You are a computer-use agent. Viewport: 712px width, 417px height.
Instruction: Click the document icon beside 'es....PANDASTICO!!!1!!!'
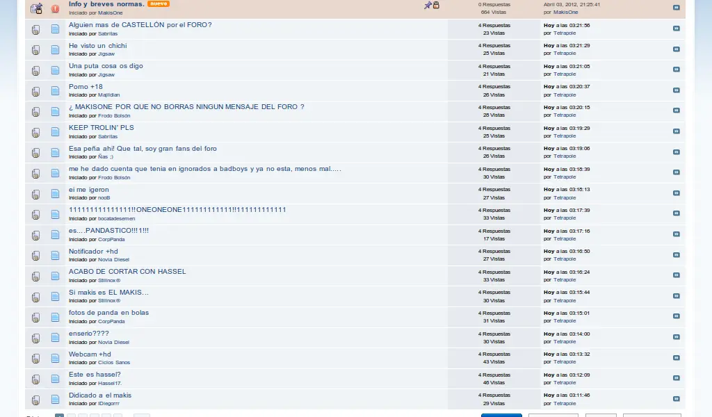[x=55, y=235]
